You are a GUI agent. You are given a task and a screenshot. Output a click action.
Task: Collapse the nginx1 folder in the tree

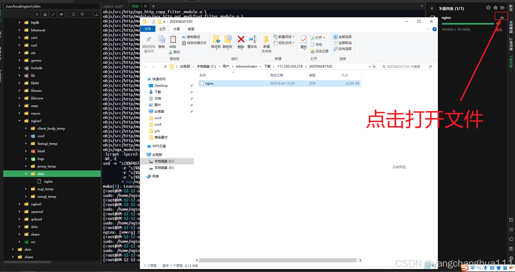click(19, 121)
